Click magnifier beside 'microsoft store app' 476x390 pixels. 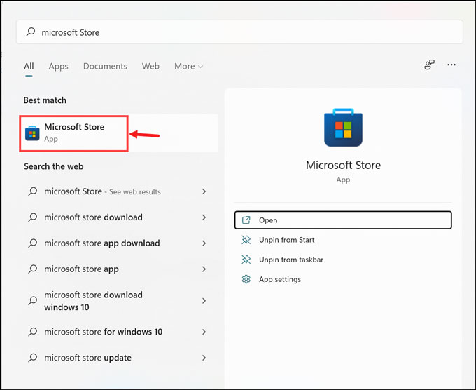[32, 269]
